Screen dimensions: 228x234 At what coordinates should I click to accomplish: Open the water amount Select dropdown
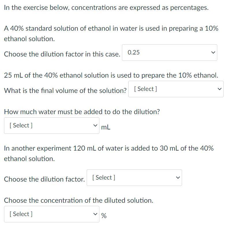point(51,125)
